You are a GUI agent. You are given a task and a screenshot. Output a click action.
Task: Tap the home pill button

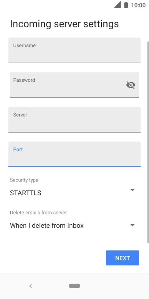74,286
